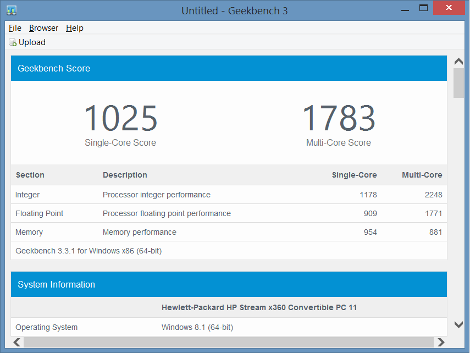Select the Integer results row
This screenshot has height=353, width=470.
tap(229, 195)
